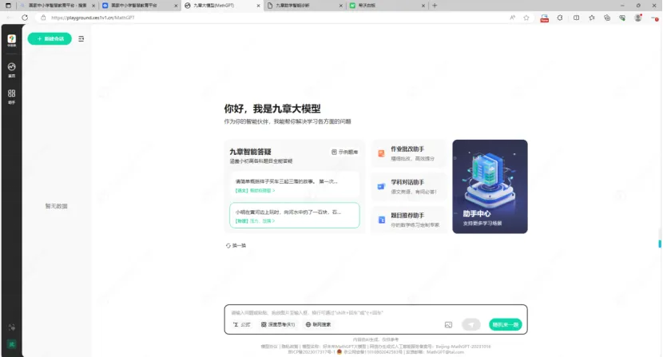Open the app logo at top of dark sidebar
This screenshot has width=663, height=357.
tap(11, 40)
